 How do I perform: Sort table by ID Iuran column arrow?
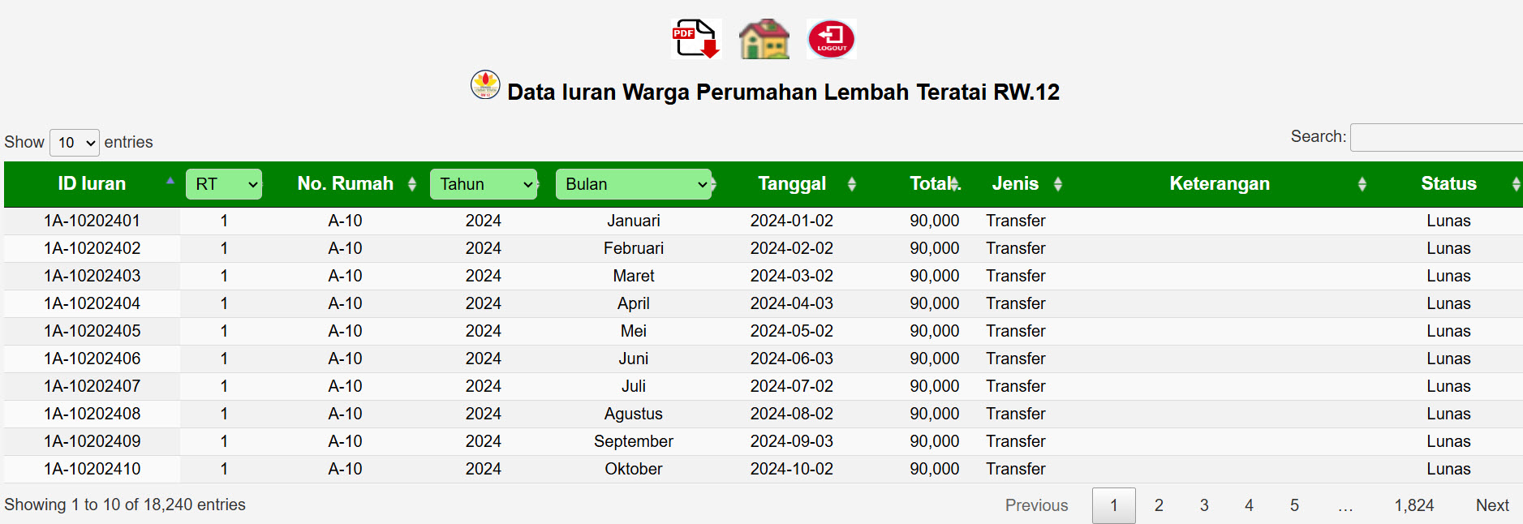(170, 182)
